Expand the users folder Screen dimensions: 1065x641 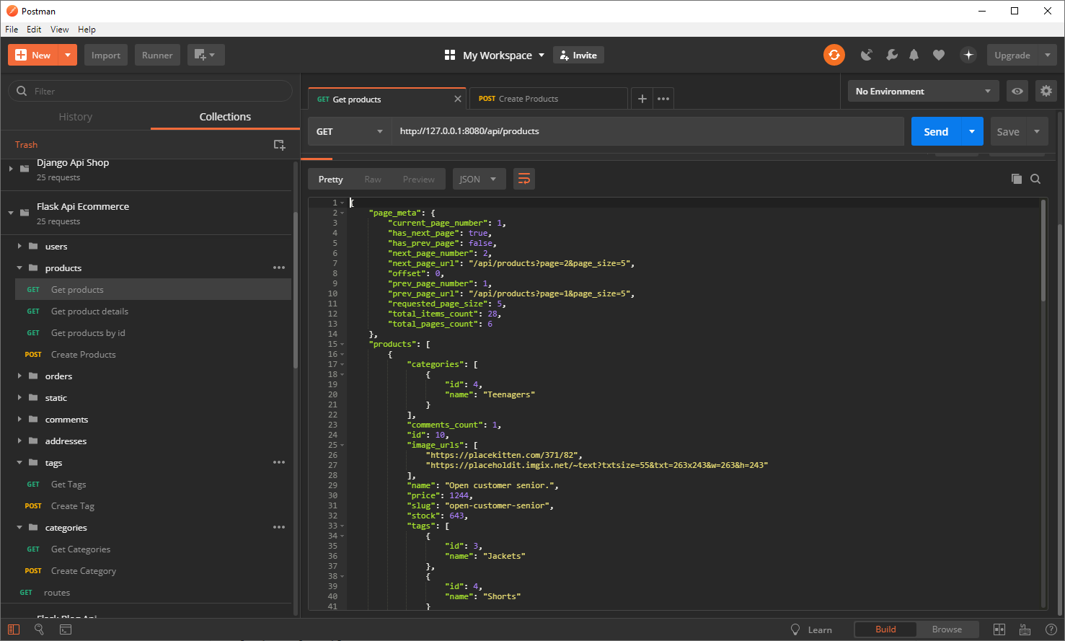19,246
